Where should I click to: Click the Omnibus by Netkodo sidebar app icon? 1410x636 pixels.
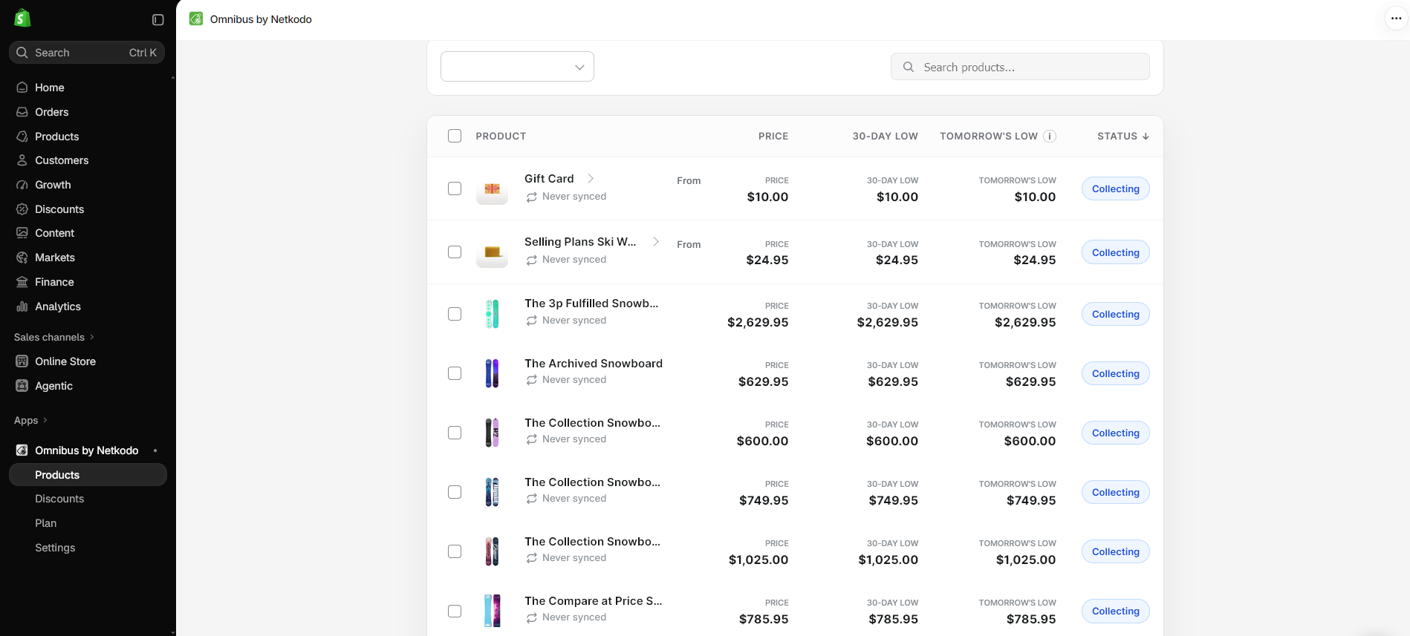coord(22,450)
